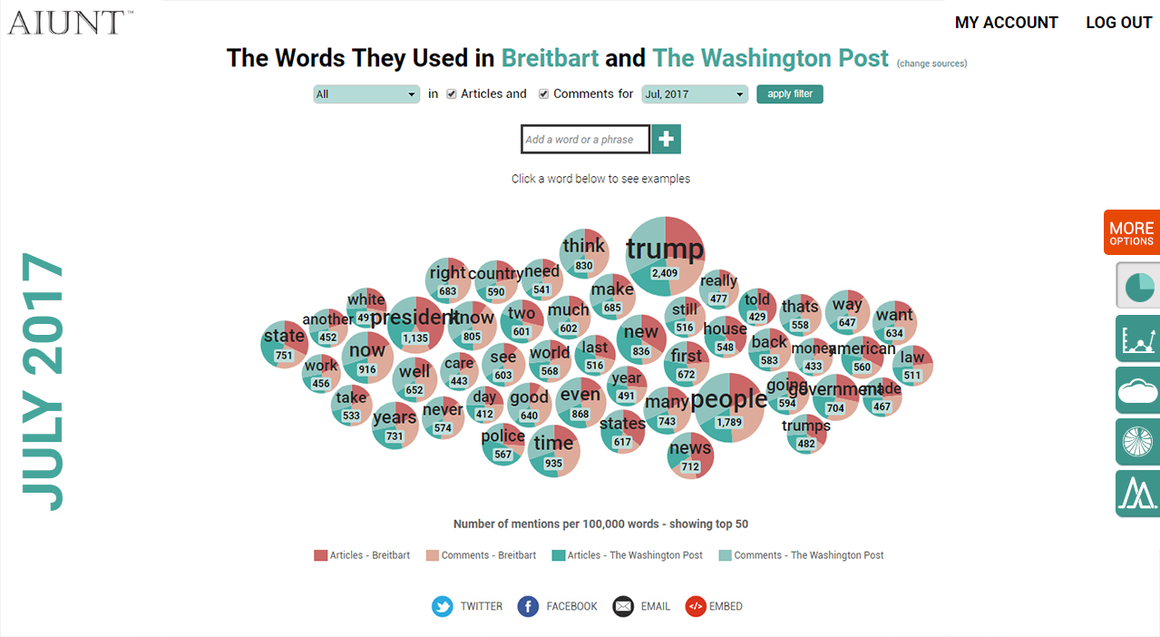The width and height of the screenshot is (1160, 637).
Task: Open the All category dropdown
Action: click(366, 94)
